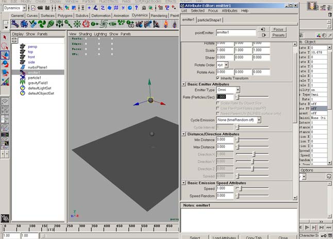Viewport: 333px width, 239px height.
Task: Switch to the Rendering shelf tab
Action: pyautogui.click(x=159, y=15)
